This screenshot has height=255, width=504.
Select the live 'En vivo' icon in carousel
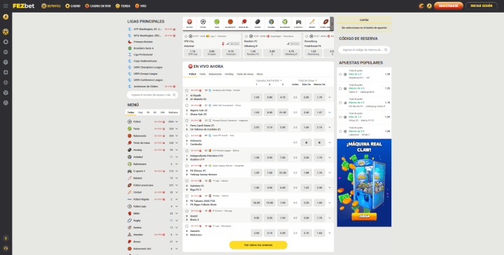click(189, 22)
